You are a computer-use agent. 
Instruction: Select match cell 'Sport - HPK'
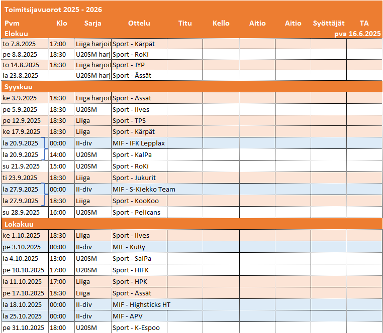pyautogui.click(x=139, y=281)
